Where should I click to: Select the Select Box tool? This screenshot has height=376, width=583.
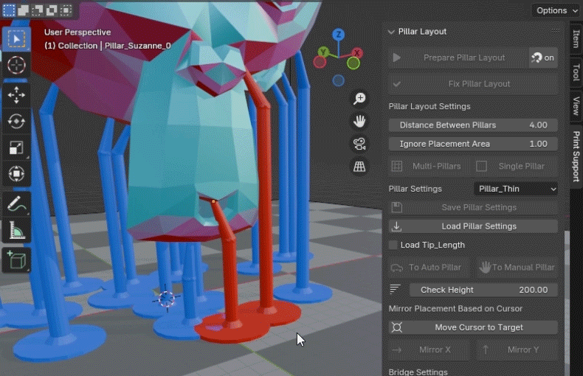coord(16,39)
